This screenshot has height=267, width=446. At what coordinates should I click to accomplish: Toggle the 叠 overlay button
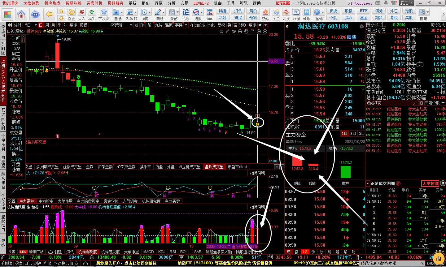click(x=229, y=25)
